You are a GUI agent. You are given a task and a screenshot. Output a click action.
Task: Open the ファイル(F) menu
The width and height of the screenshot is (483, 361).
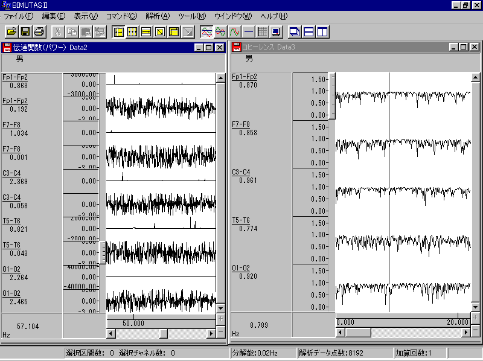tap(19, 16)
